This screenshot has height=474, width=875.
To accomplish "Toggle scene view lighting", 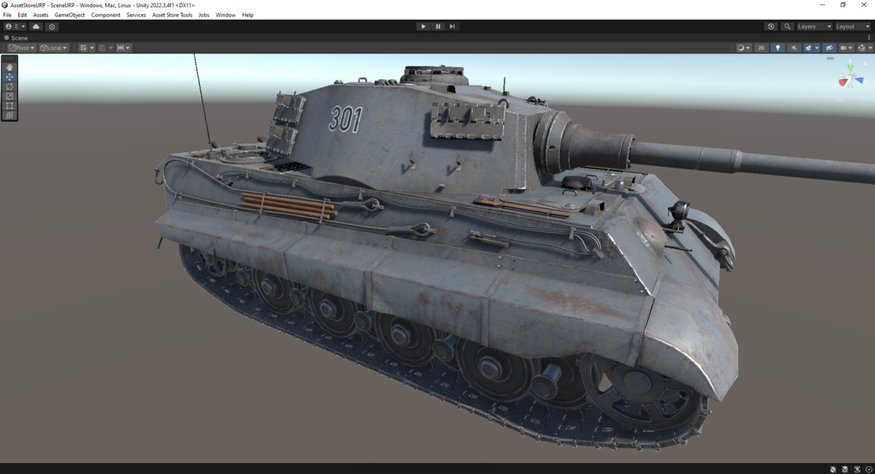I will pos(777,47).
